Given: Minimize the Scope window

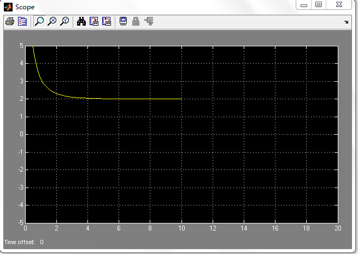Looking at the screenshot, I should pyautogui.click(x=304, y=5).
